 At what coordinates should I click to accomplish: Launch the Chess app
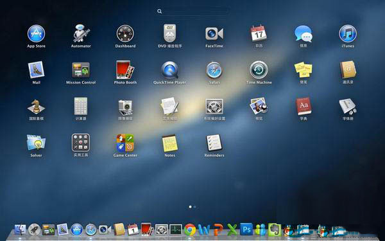coord(36,106)
